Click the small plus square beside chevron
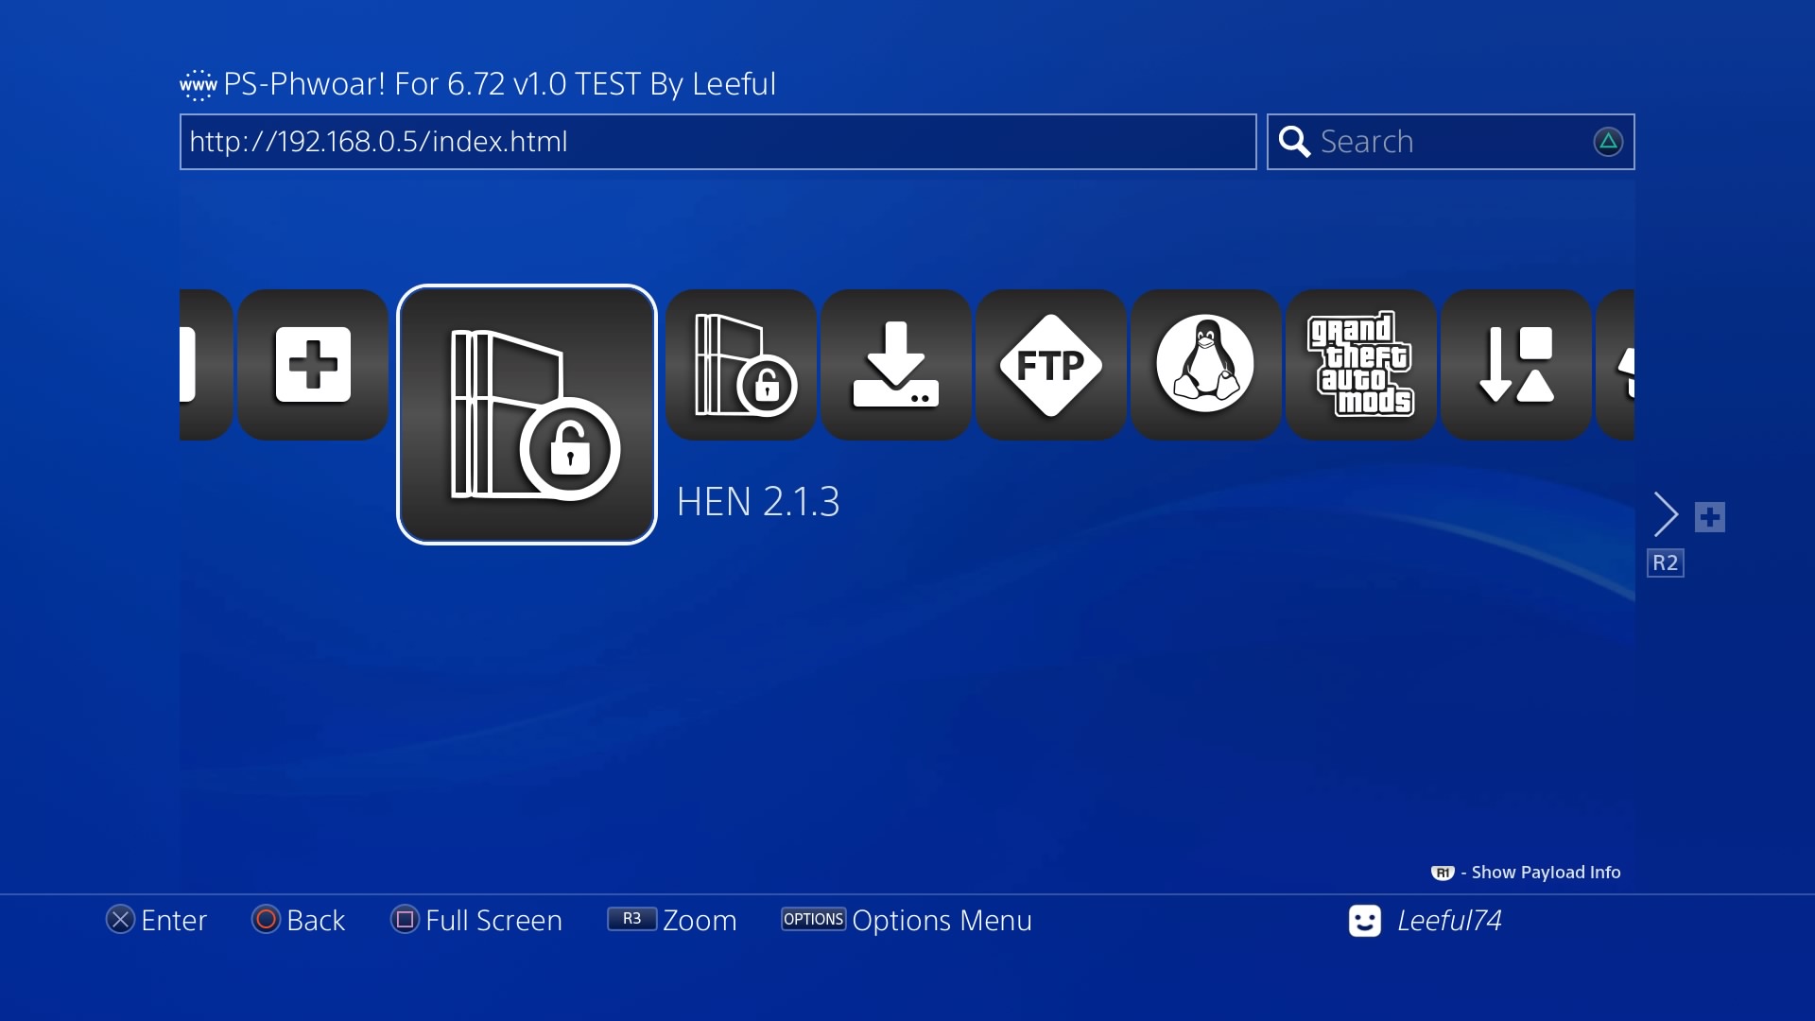This screenshot has width=1815, height=1021. coord(1710,517)
